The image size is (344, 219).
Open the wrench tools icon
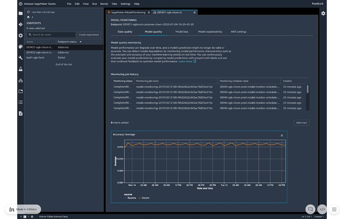[21, 58]
